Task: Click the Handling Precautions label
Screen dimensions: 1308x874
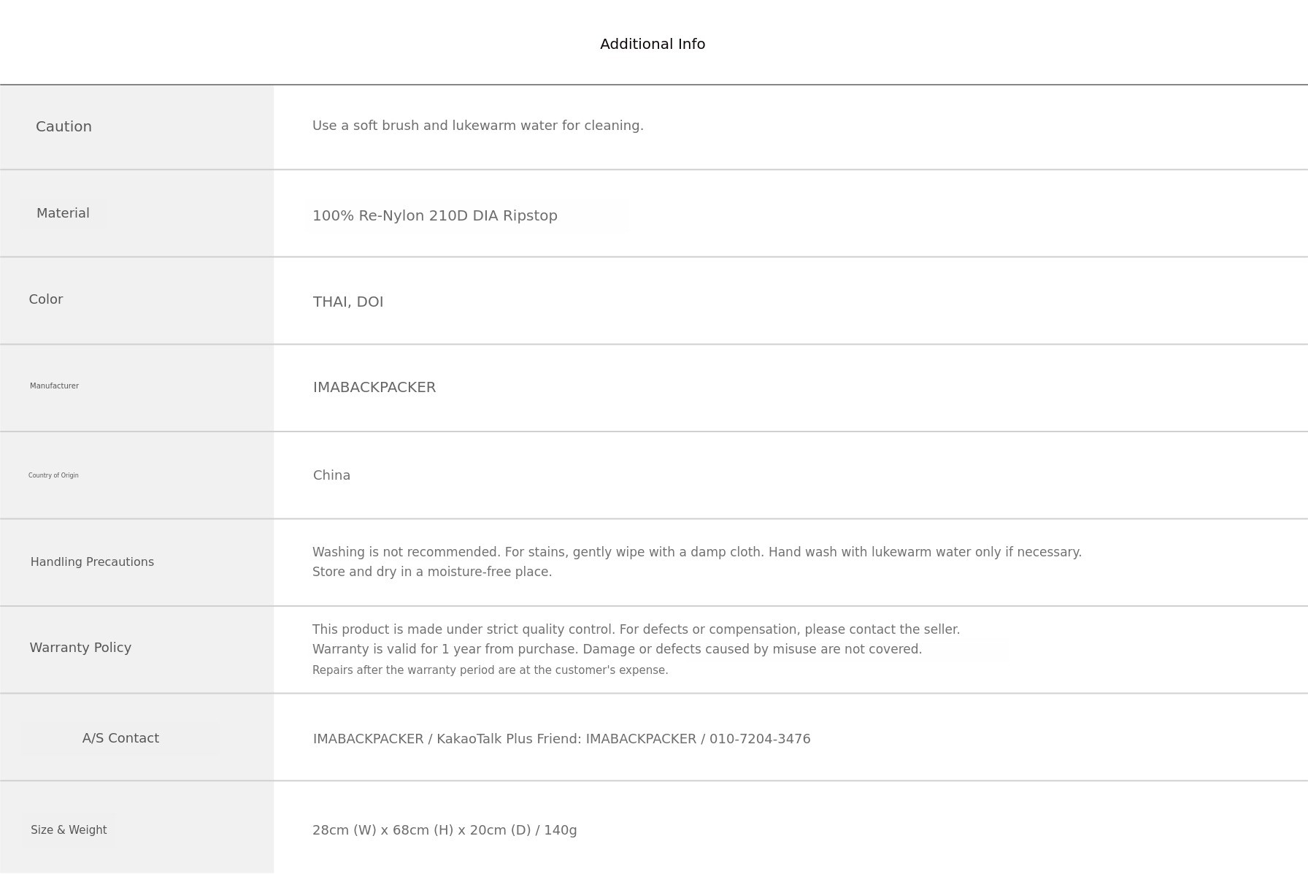Action: [92, 562]
